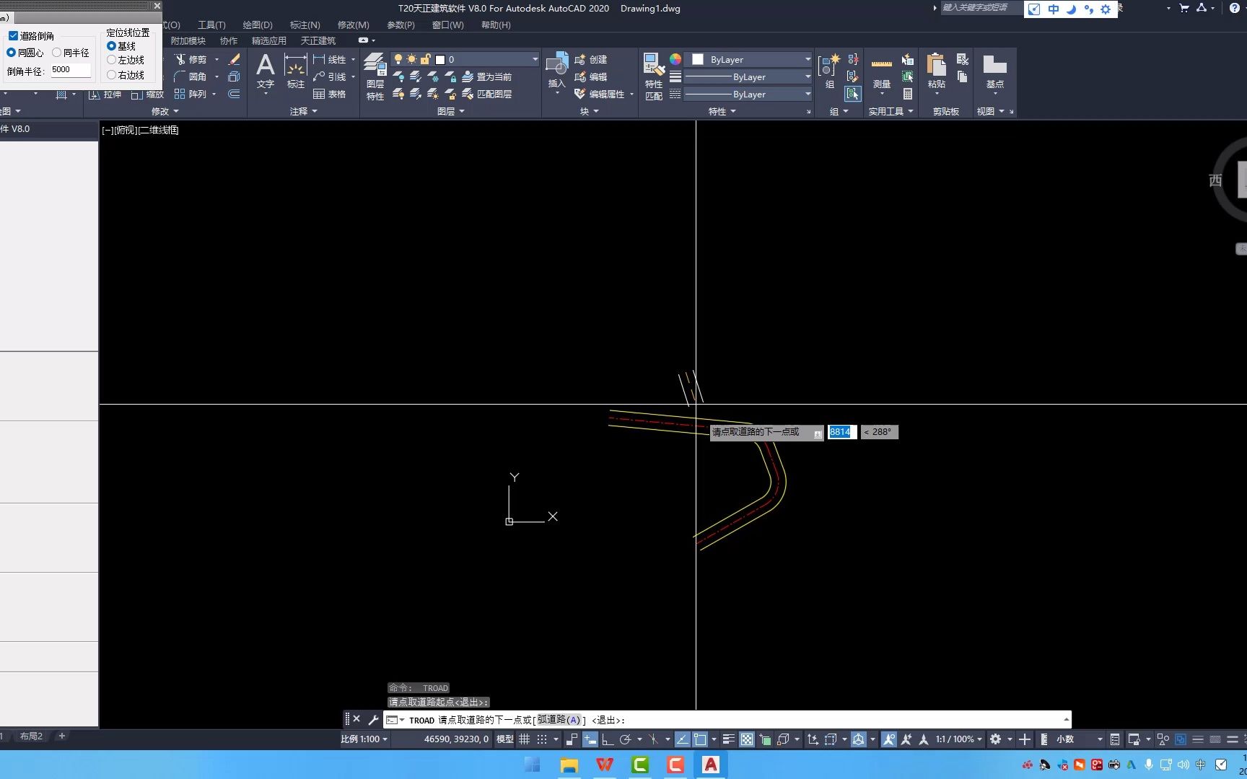Viewport: 1247px width, 779px height.
Task: Open the ByLayer linetype dropdown
Action: pos(748,94)
